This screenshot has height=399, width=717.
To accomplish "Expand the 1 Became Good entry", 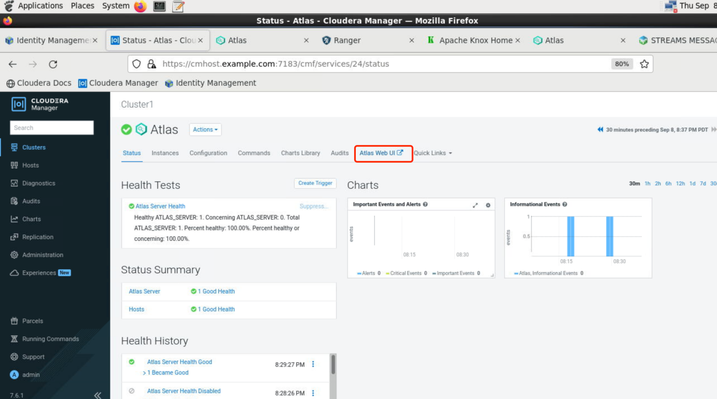I will [166, 373].
